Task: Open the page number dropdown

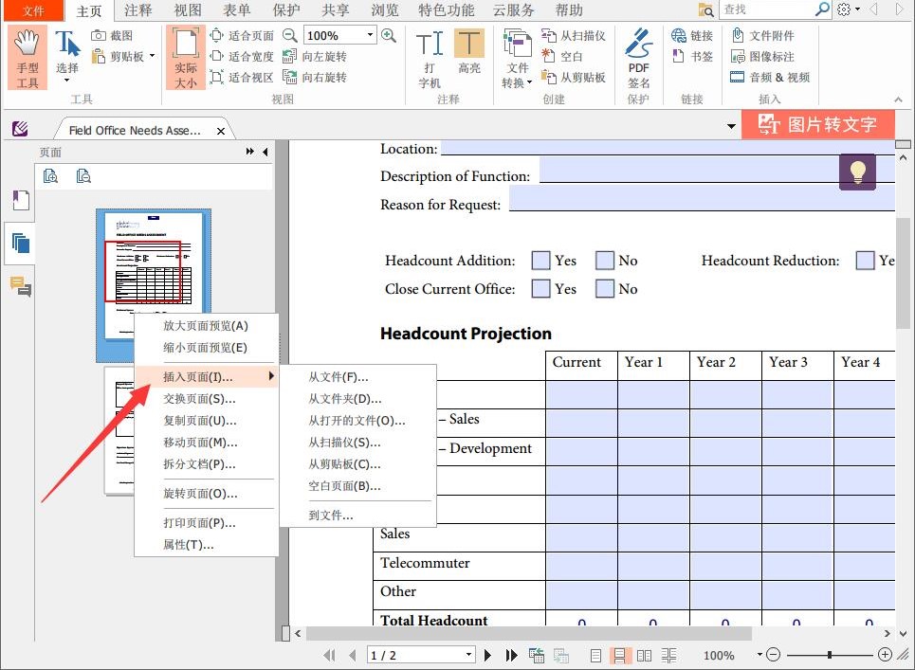Action: coord(468,655)
